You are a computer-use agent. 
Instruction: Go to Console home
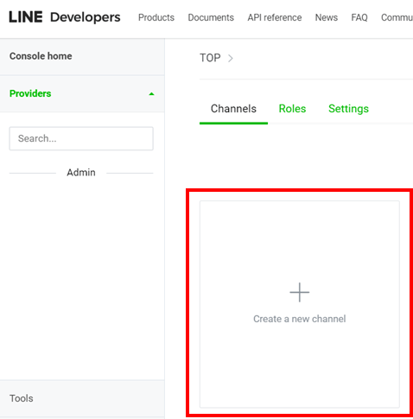coord(41,56)
